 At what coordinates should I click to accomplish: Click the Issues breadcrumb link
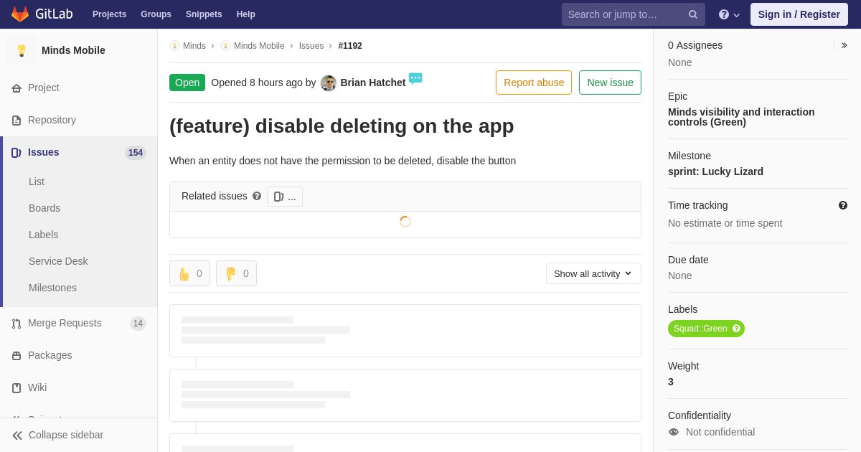(x=311, y=46)
